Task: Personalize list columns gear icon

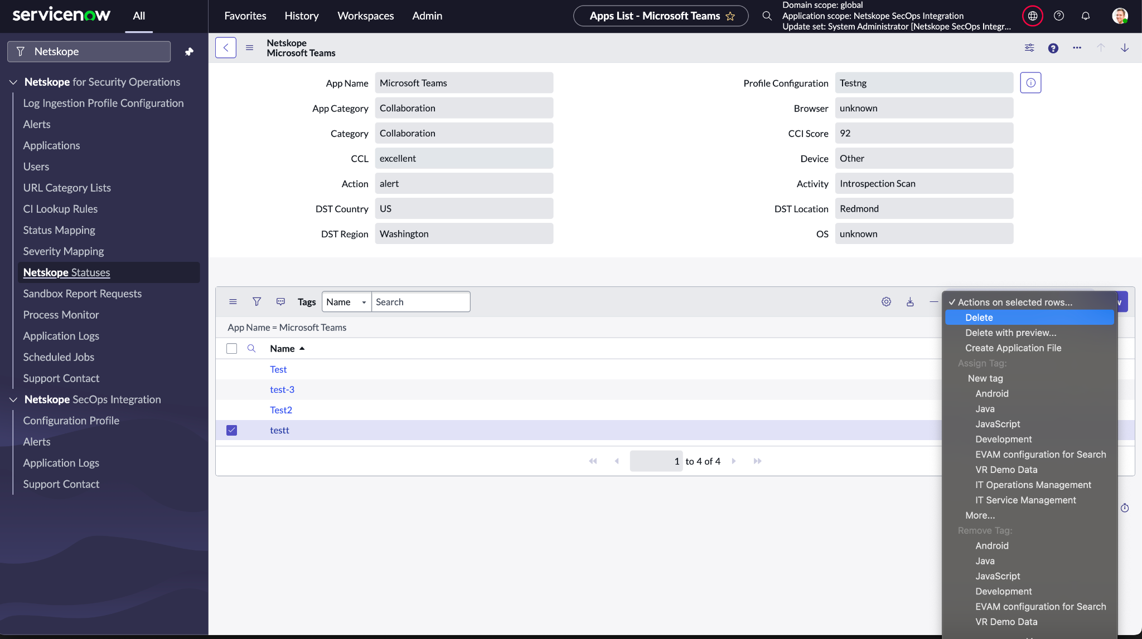Action: click(886, 301)
